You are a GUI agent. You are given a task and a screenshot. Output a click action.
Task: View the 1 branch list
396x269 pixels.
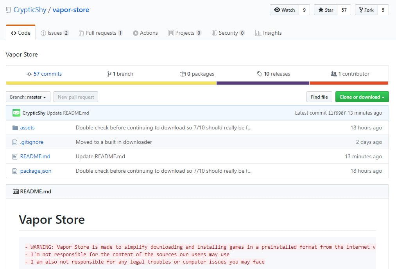[x=120, y=74]
